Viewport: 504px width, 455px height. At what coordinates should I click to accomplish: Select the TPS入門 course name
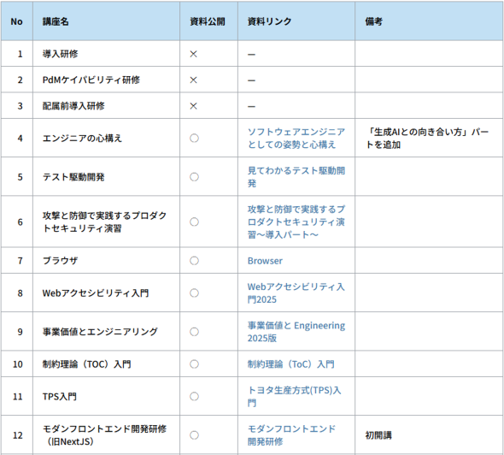coord(60,397)
